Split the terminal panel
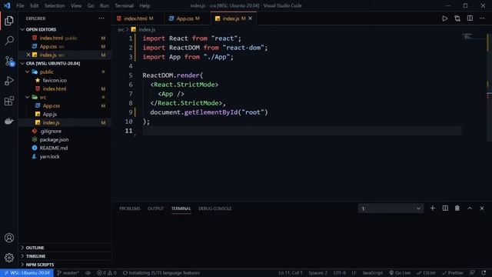 (x=445, y=209)
